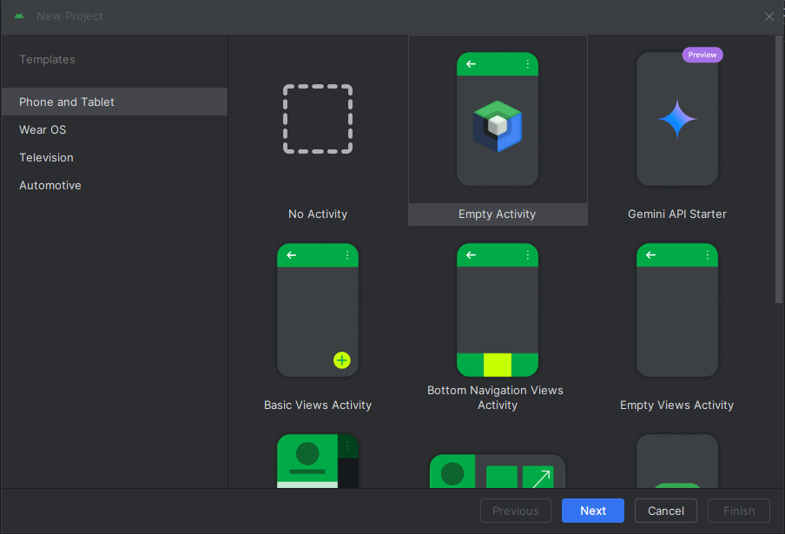
Task: Click the 'Basic Views Activity' label
Action: pos(318,405)
